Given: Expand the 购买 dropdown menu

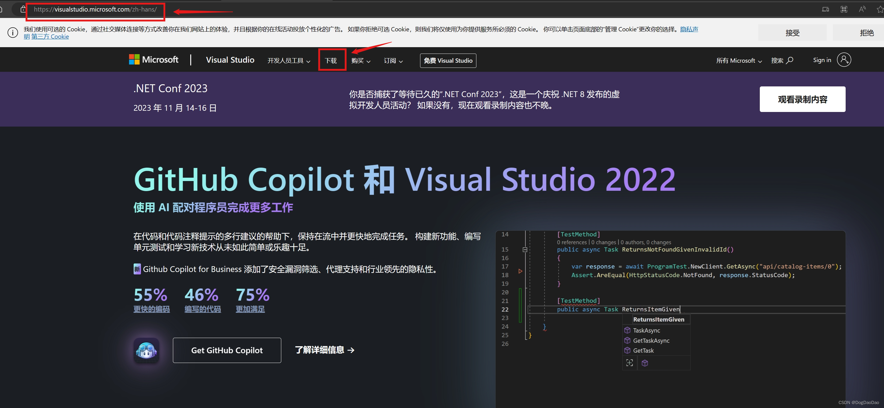Looking at the screenshot, I should coord(360,60).
